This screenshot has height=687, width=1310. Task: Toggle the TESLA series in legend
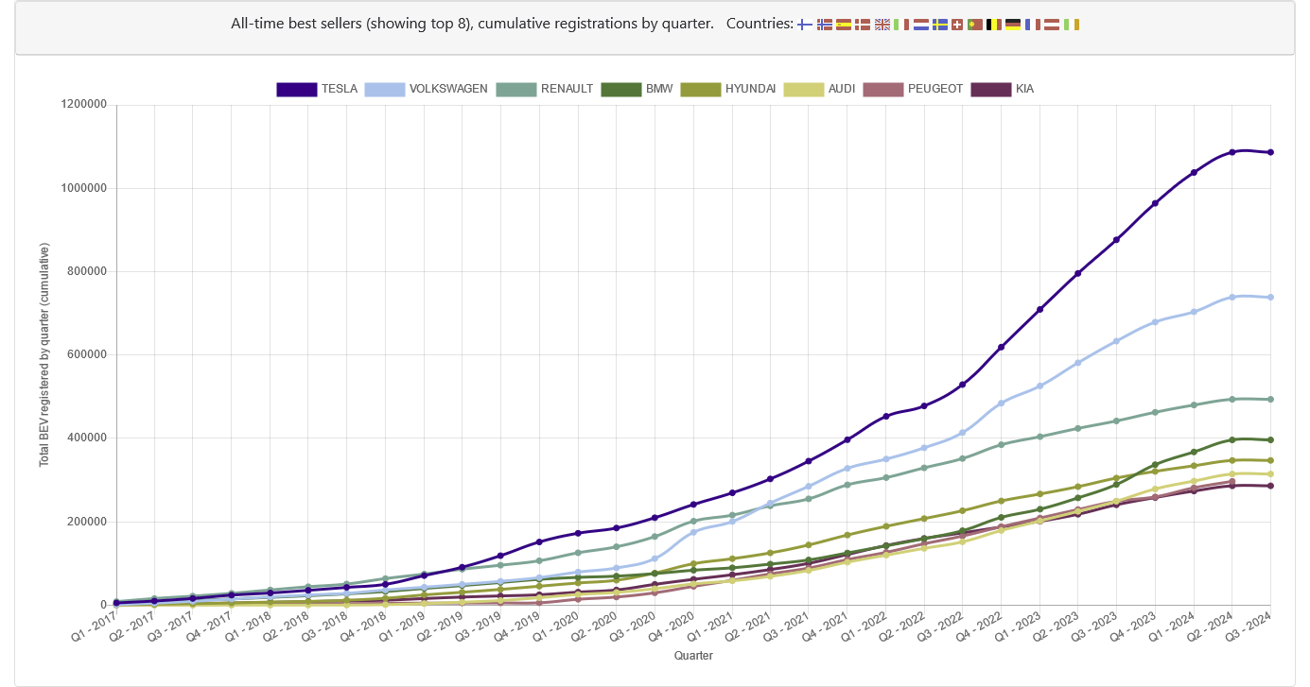317,89
